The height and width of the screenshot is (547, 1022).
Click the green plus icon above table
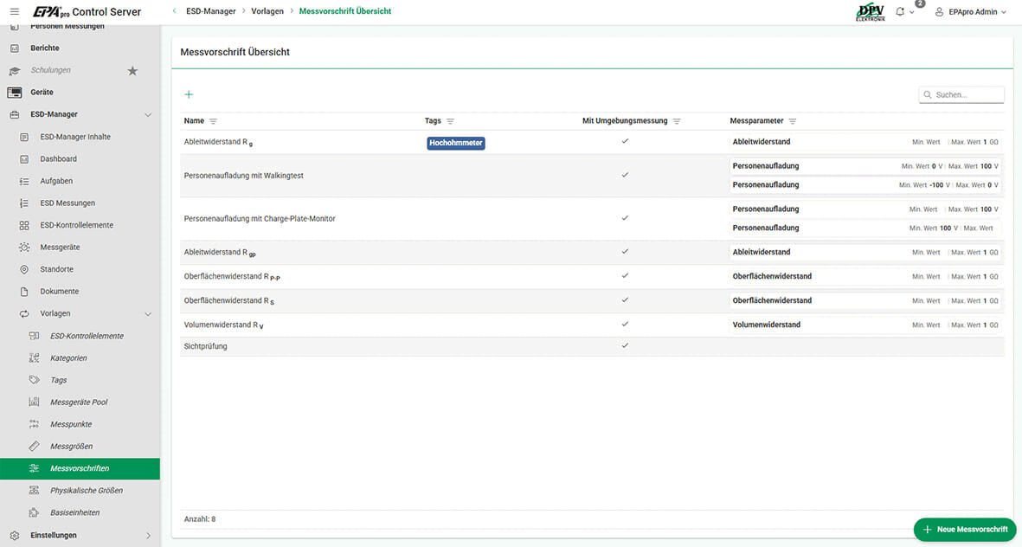189,94
